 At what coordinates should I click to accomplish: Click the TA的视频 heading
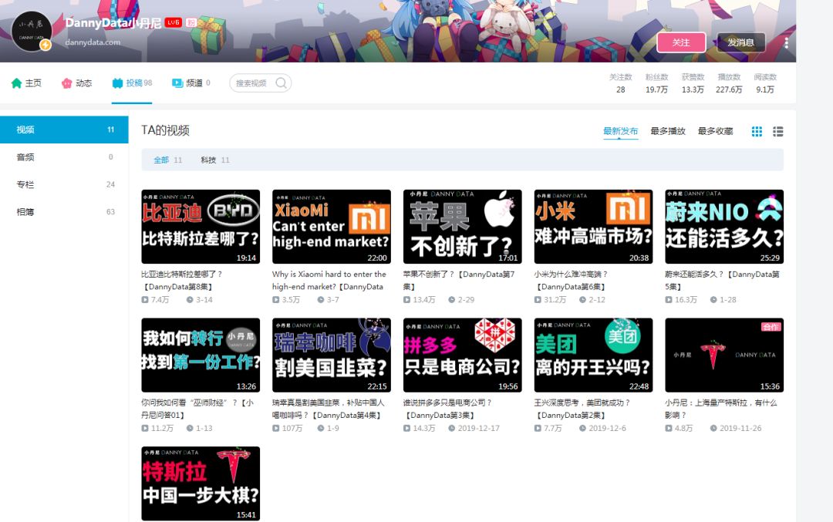coord(165,130)
